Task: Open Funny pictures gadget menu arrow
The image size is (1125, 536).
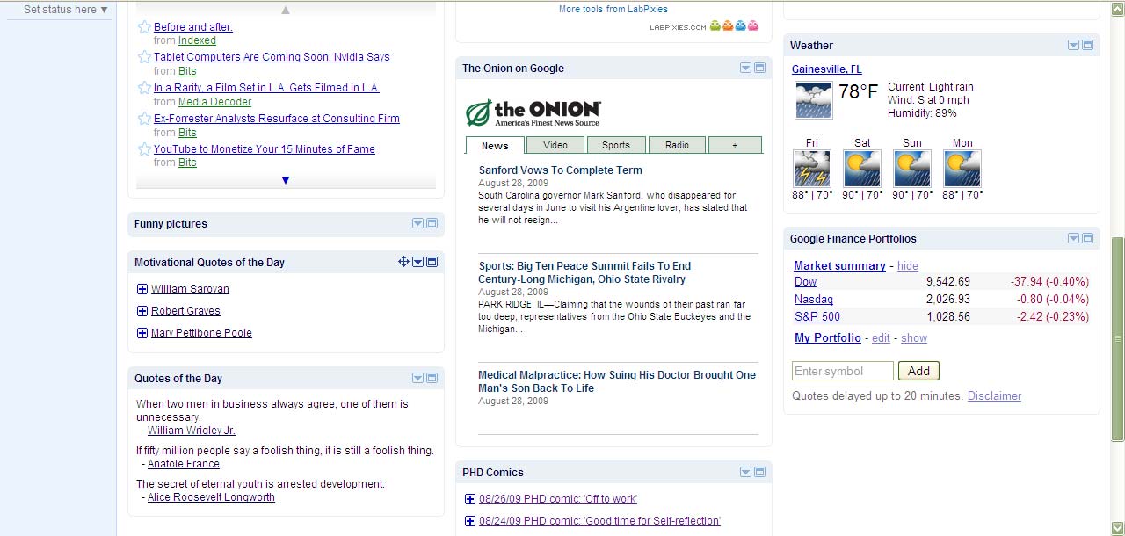Action: coord(418,224)
